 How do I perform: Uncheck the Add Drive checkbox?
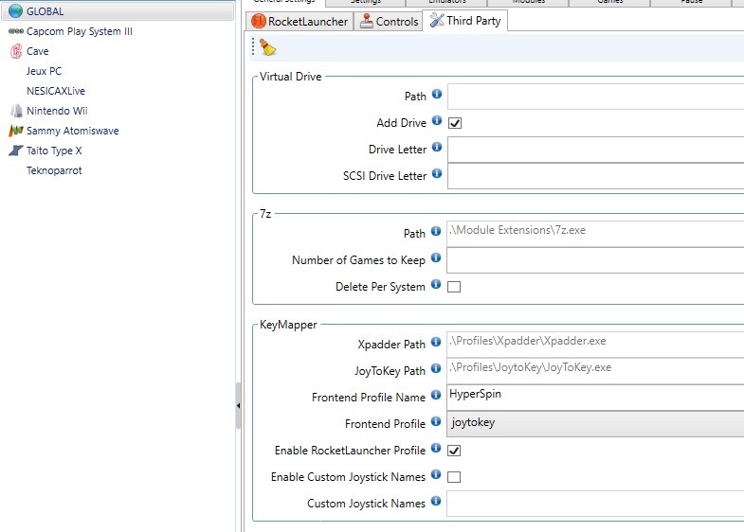pyautogui.click(x=455, y=123)
